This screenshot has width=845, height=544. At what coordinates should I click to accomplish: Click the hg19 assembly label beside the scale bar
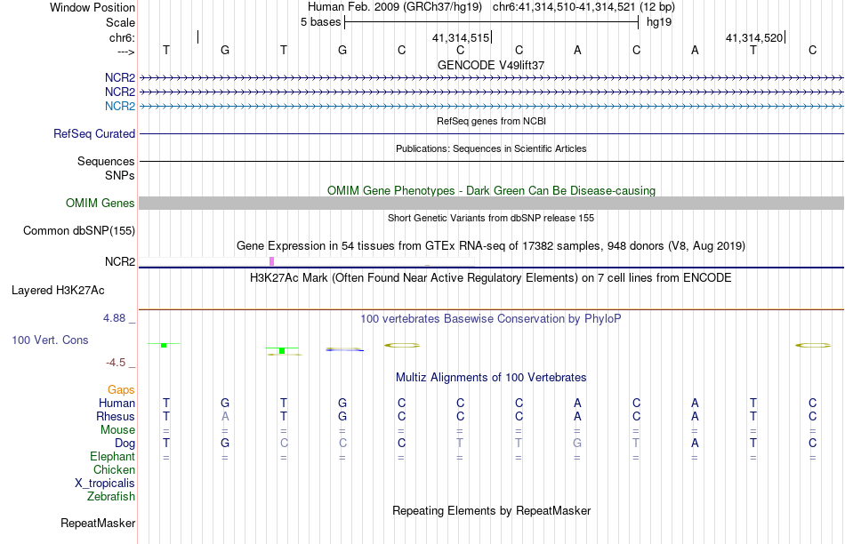(x=659, y=22)
